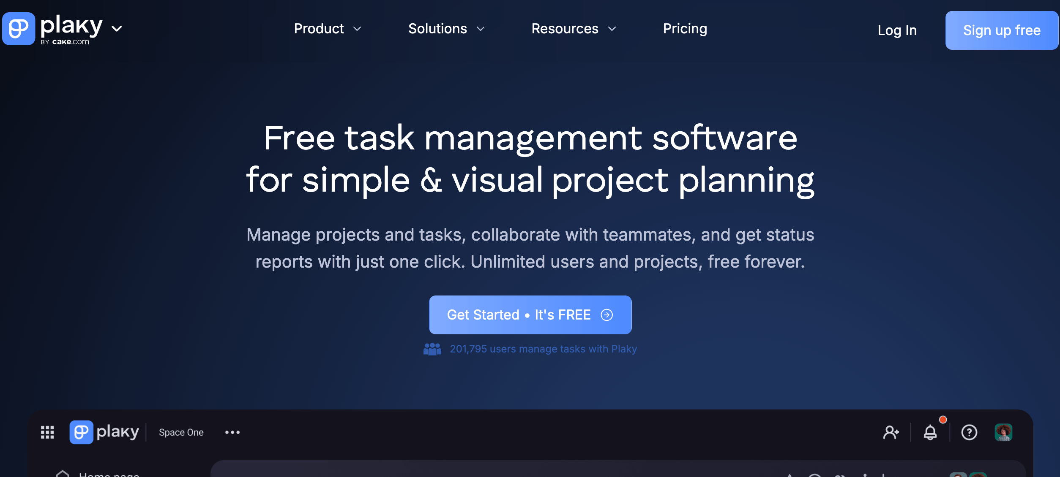
Task: Expand the chevron next to Plaky logo
Action: 117,29
